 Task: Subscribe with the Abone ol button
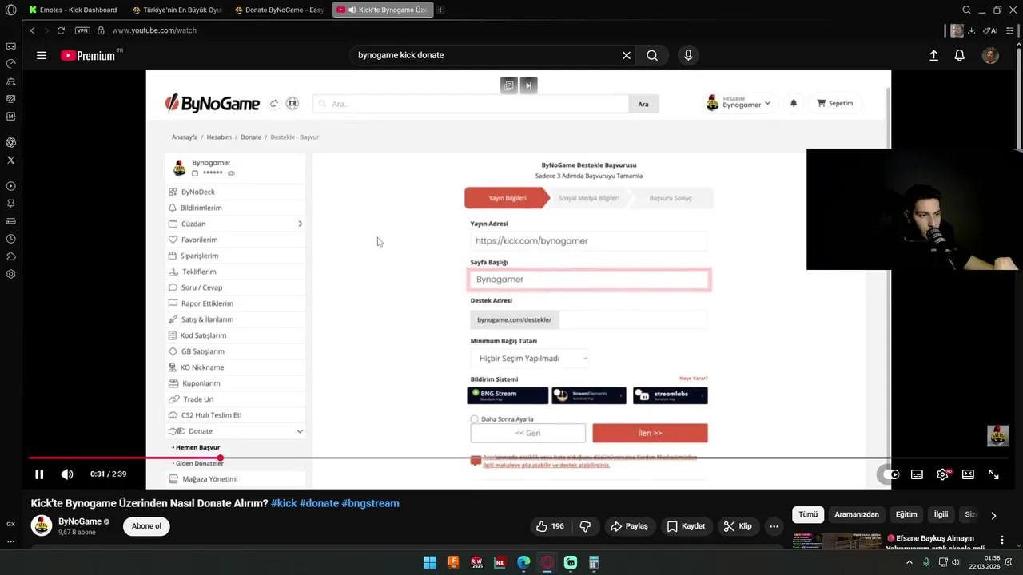[x=146, y=526]
